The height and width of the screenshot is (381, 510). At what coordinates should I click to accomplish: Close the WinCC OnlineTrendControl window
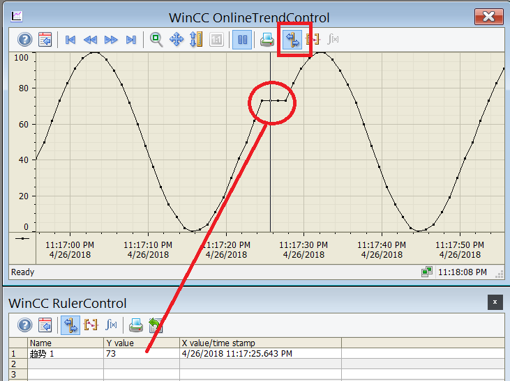pyautogui.click(x=489, y=17)
